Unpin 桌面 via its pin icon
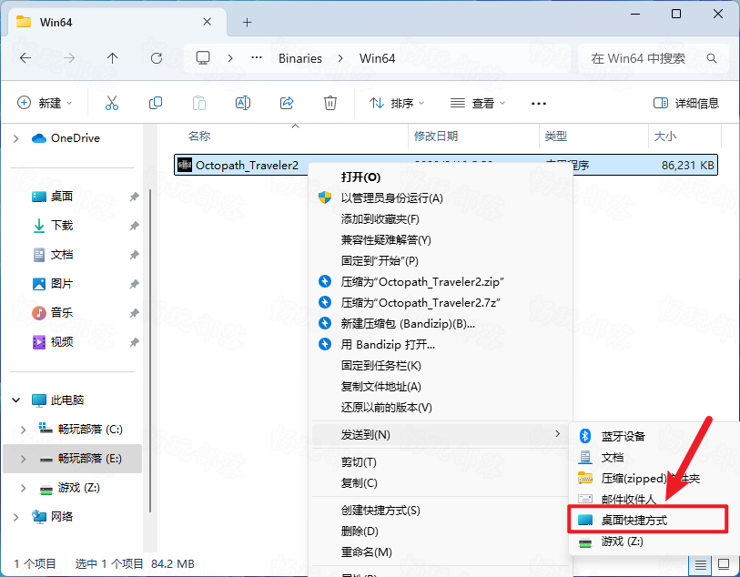This screenshot has height=577, width=740. (135, 197)
